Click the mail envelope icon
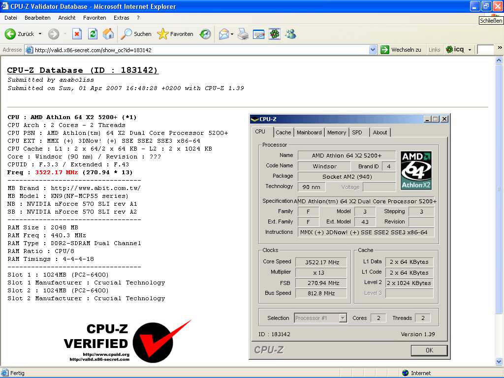The image size is (504, 378). 224,34
